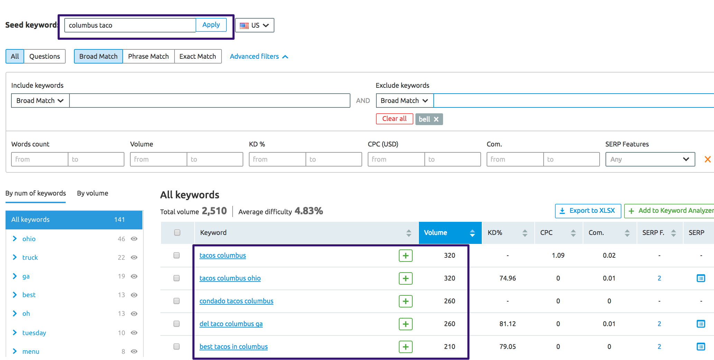Toggle visibility of 'truck' keyword group
Image resolution: width=714 pixels, height=360 pixels.
tap(134, 257)
